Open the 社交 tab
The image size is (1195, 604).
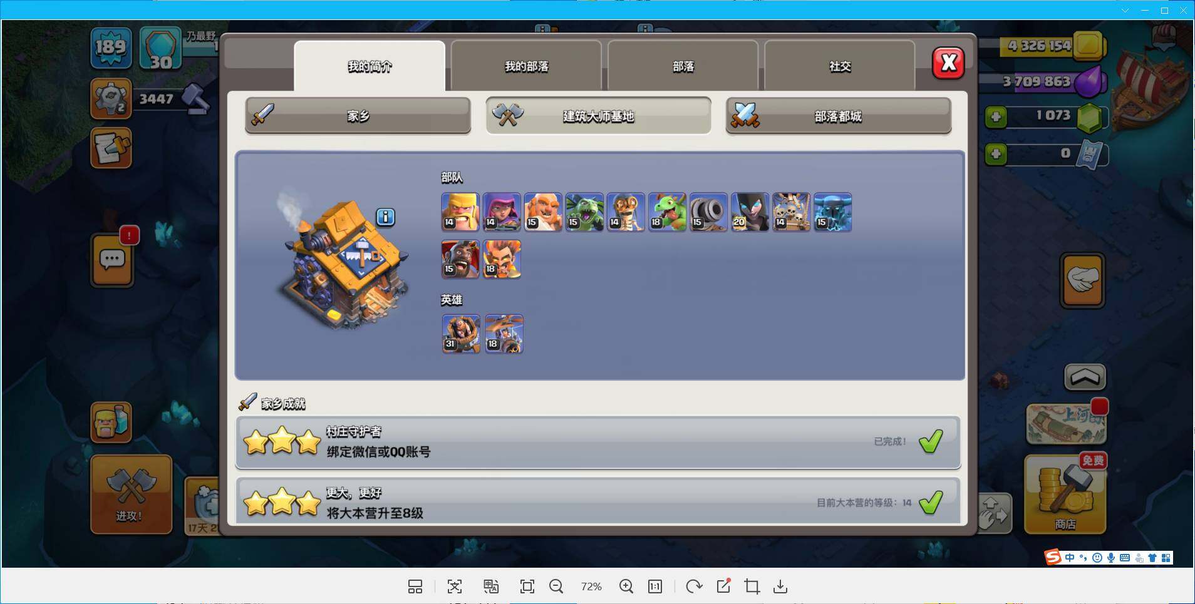[x=839, y=66]
